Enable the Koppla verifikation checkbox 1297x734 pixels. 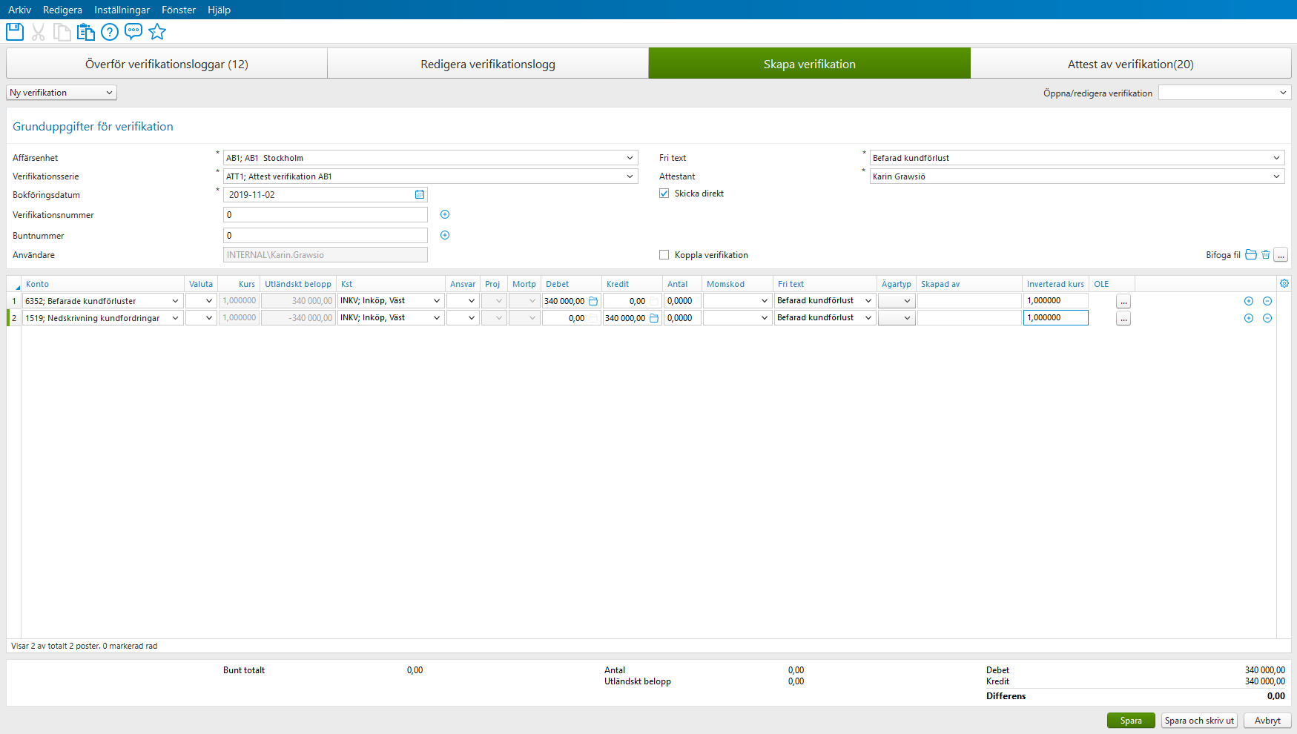pyautogui.click(x=664, y=254)
